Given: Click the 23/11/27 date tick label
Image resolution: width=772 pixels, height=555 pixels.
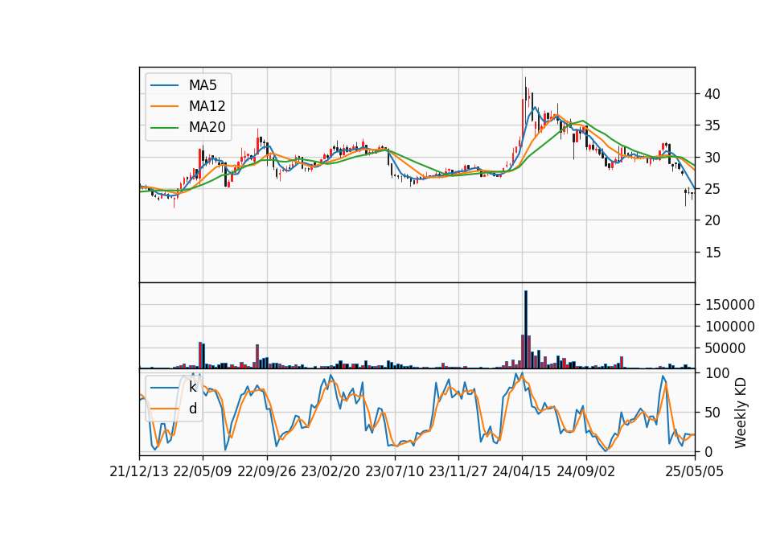Looking at the screenshot, I should (x=458, y=471).
